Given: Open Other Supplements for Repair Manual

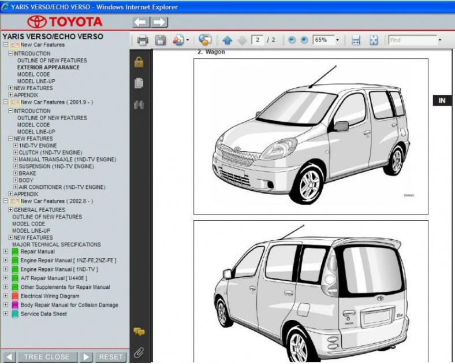Looking at the screenshot, I should 65,287.
